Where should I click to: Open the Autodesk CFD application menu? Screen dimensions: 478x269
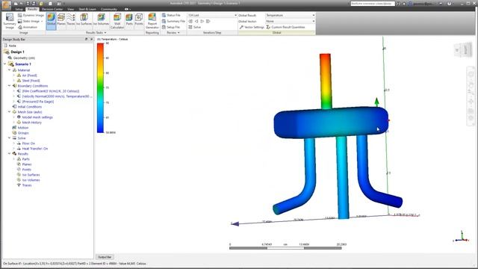(6, 4)
